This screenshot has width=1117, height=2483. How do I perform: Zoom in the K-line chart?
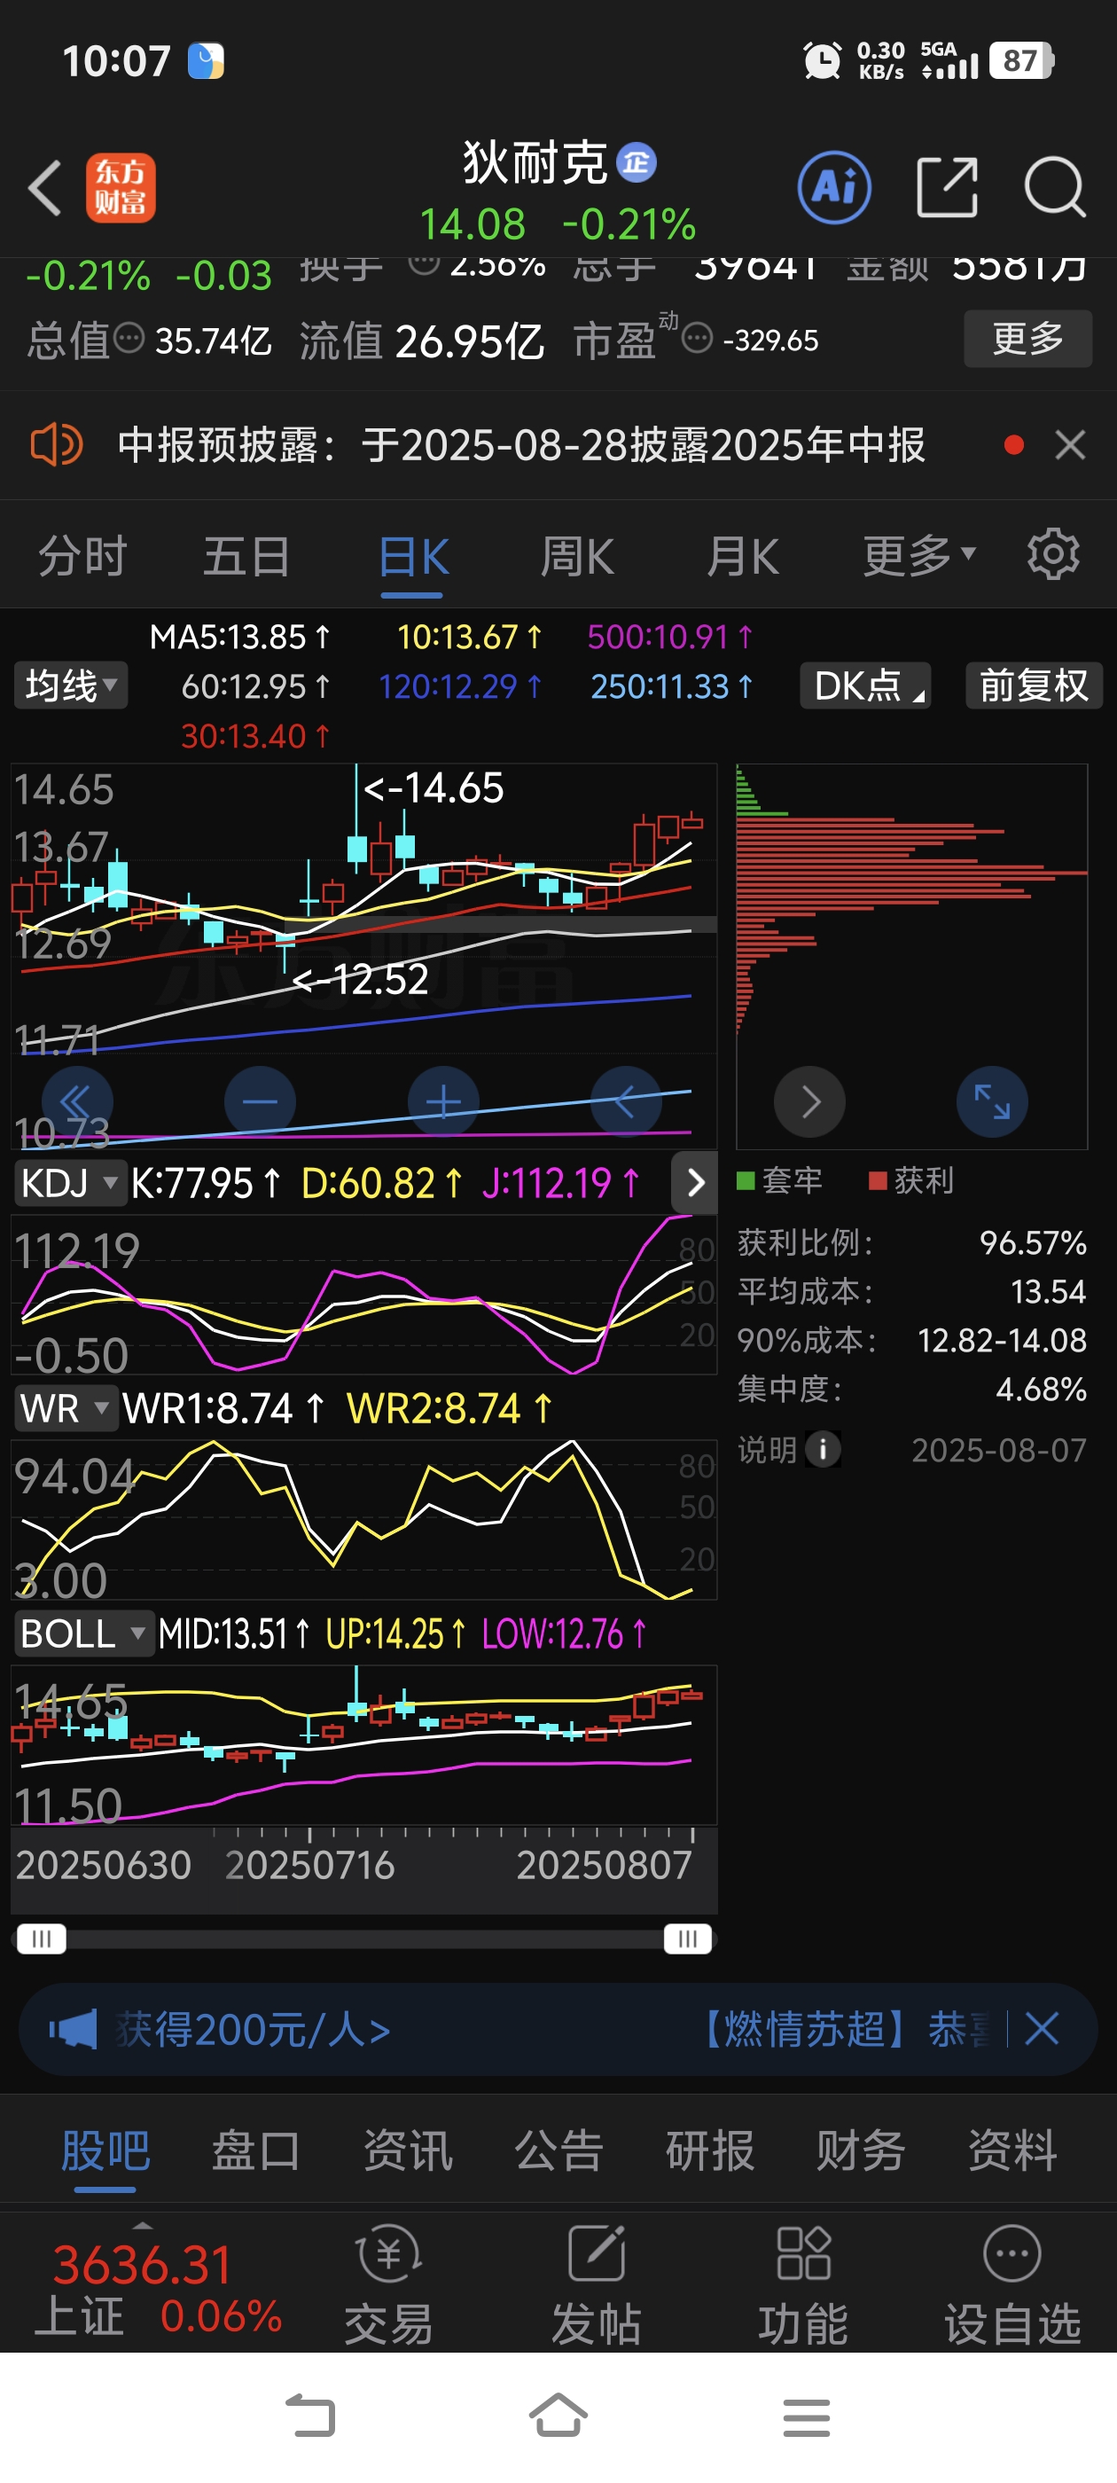click(x=443, y=1101)
